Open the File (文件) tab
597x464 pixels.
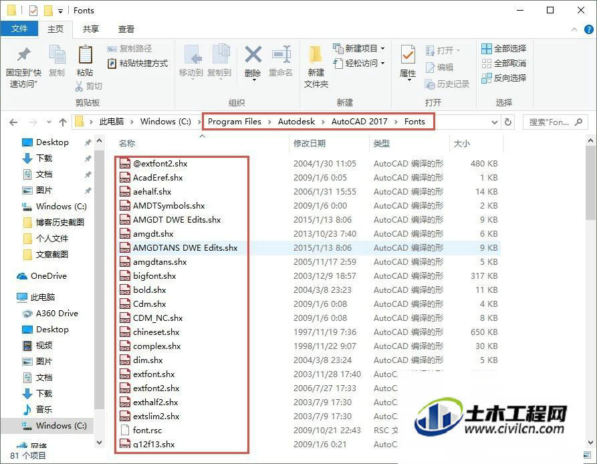tap(19, 29)
